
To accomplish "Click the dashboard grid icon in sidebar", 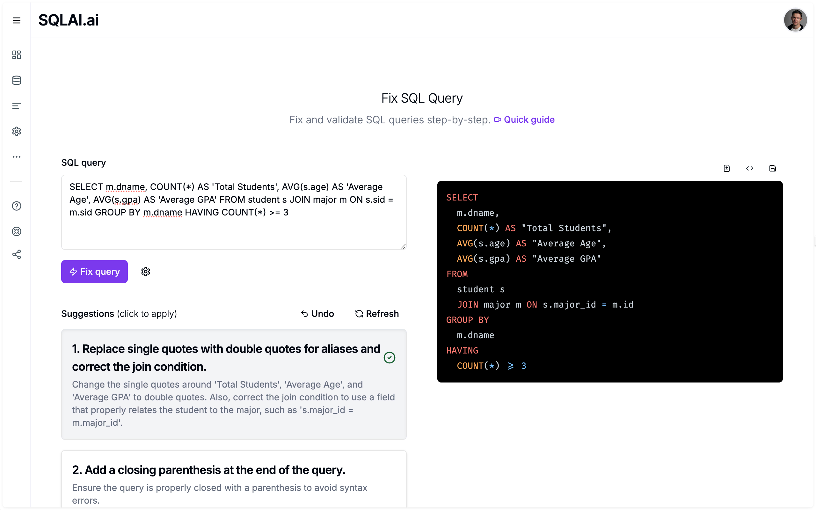I will click(x=17, y=55).
